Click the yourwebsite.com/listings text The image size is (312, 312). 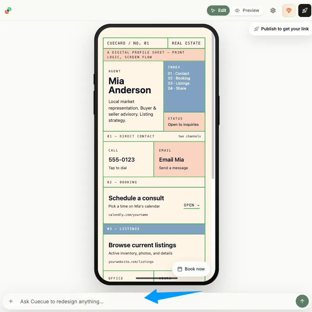click(131, 262)
